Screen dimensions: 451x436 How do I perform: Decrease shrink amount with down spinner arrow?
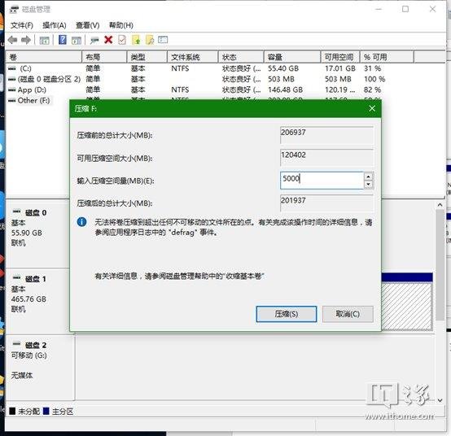[369, 184]
